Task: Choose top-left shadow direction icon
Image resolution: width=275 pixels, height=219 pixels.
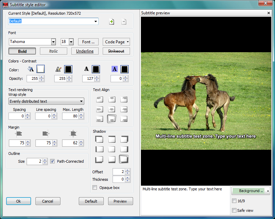Action: point(99,139)
